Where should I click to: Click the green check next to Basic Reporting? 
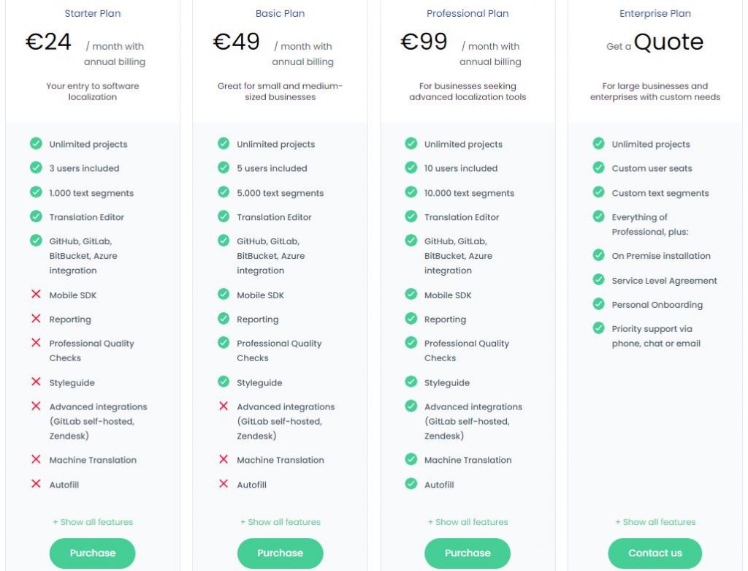tap(224, 318)
